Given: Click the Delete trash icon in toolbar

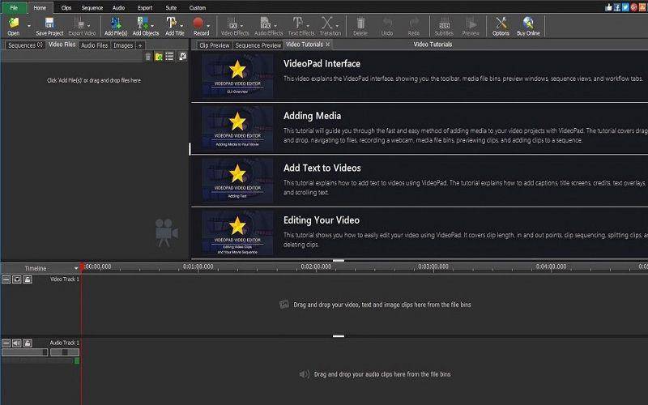Looking at the screenshot, I should coord(360,23).
